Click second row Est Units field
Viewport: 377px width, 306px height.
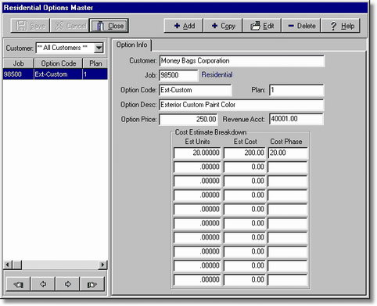[x=197, y=167]
